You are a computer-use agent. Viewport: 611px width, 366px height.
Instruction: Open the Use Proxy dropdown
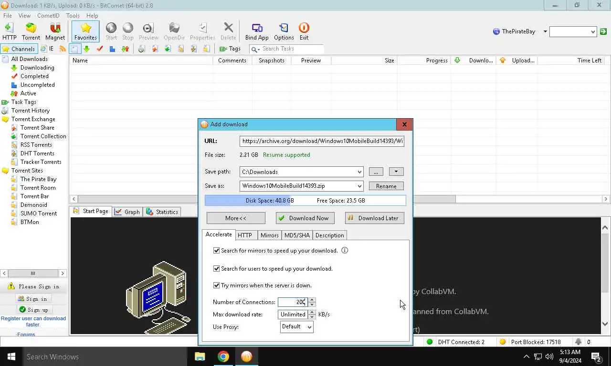(296, 326)
